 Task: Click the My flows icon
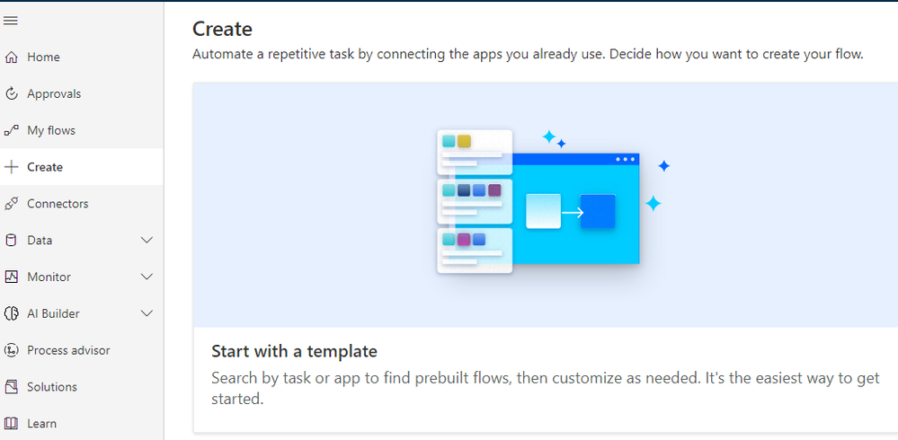coord(12,131)
